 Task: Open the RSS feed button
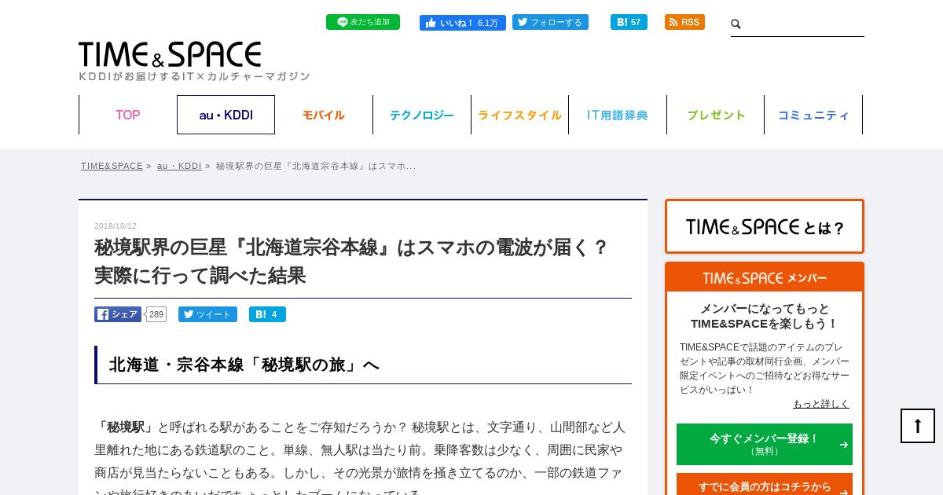[x=684, y=22]
